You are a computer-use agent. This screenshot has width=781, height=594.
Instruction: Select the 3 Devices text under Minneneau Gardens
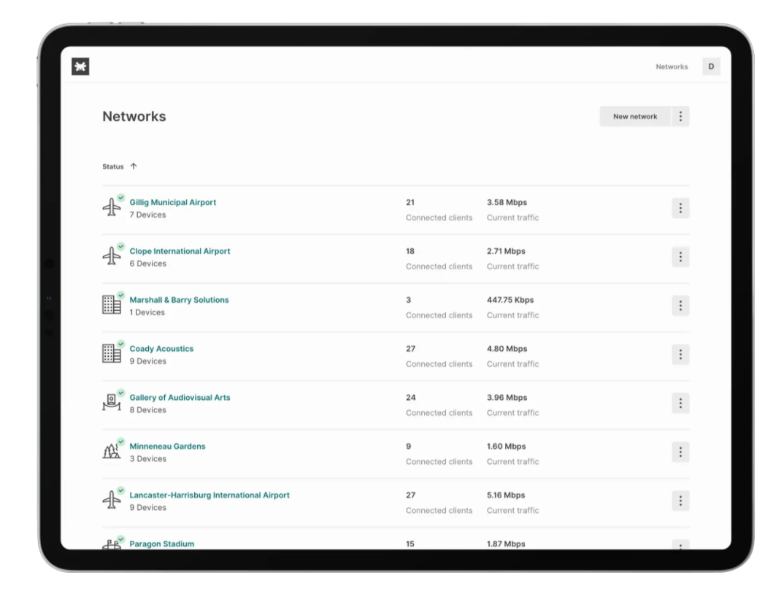pyautogui.click(x=148, y=459)
